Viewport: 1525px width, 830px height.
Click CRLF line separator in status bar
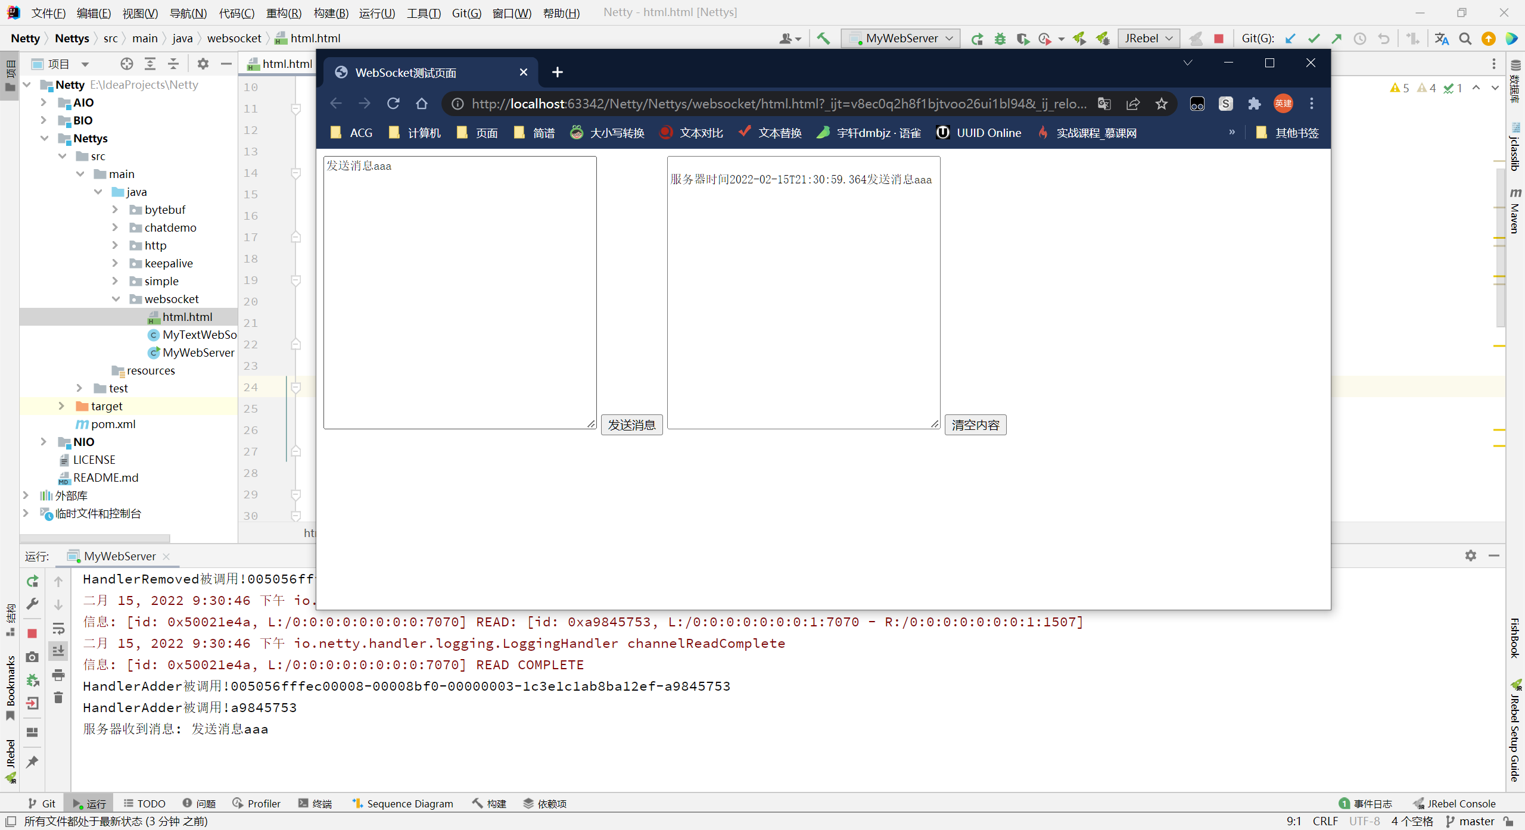click(1325, 822)
